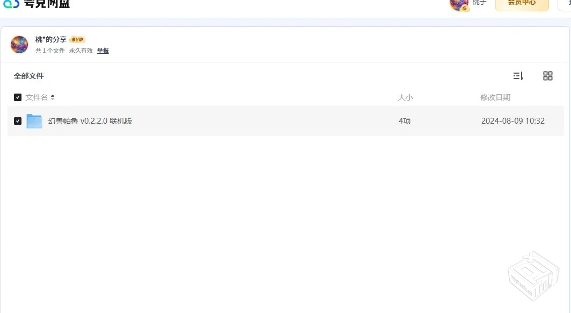Select the 全部文件 breadcrumb
571x313 pixels.
(x=29, y=76)
